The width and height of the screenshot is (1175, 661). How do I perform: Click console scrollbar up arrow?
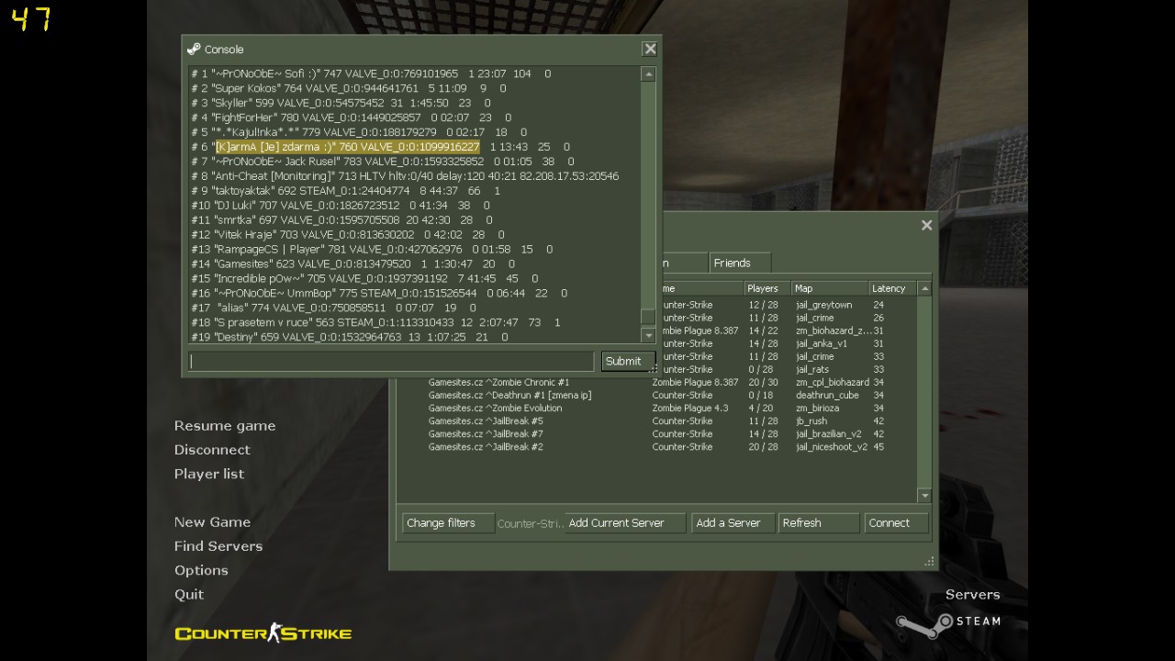click(x=648, y=74)
